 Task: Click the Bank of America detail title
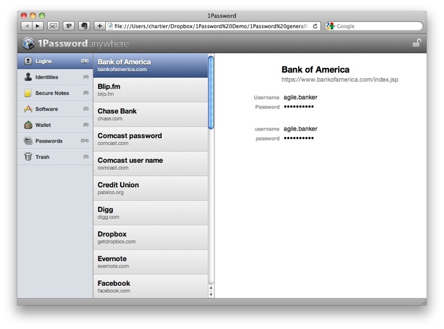315,70
